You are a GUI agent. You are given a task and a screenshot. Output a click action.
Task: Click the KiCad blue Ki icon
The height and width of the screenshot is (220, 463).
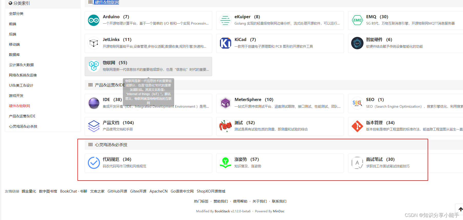click(225, 43)
